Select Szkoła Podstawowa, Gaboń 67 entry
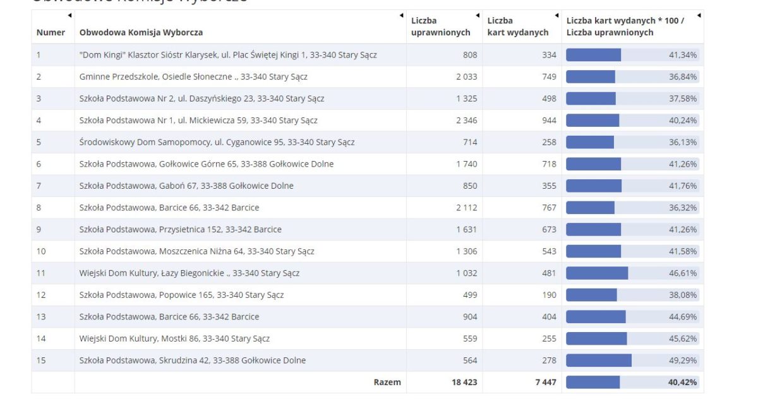 (186, 186)
